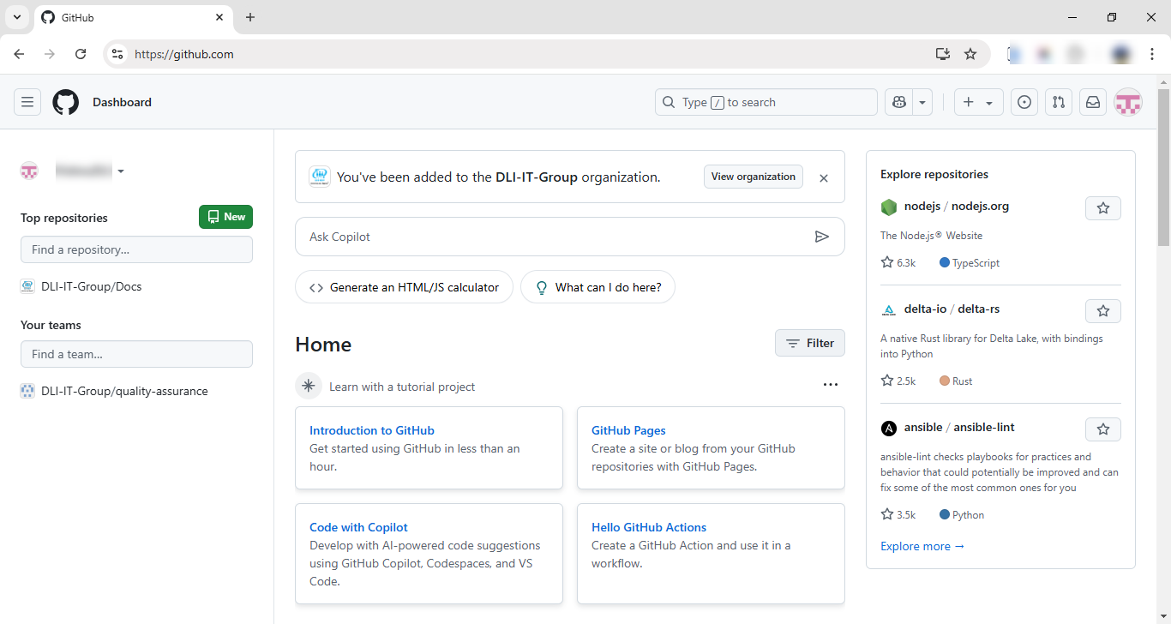This screenshot has width=1171, height=624.
Task: Dismiss the DLI-IT-Group organization notice
Action: click(x=823, y=178)
